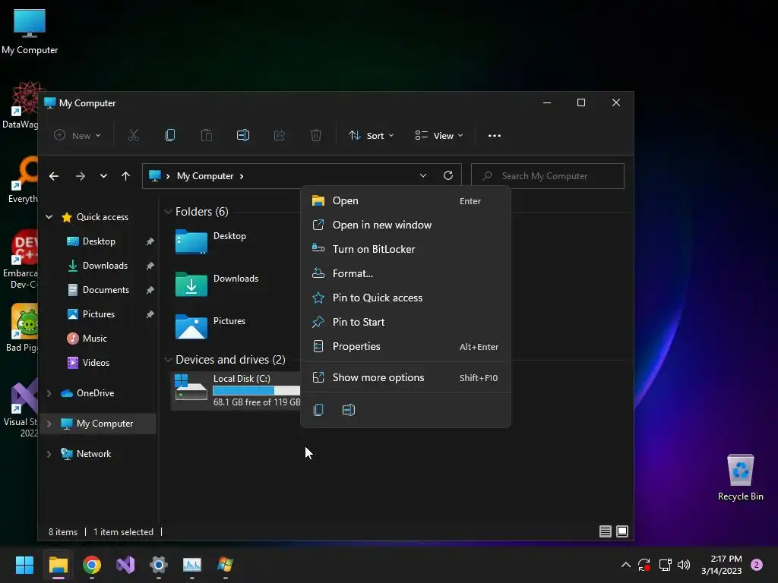This screenshot has width=778, height=583.
Task: Select Documents in Quick access sidebar
Action: tap(106, 290)
